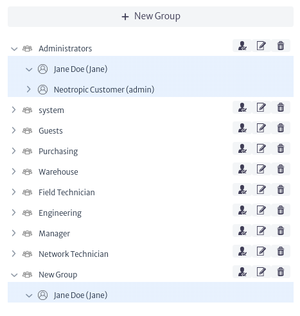Open user assignment for Purchasing group
300x316 pixels.
[242, 148]
